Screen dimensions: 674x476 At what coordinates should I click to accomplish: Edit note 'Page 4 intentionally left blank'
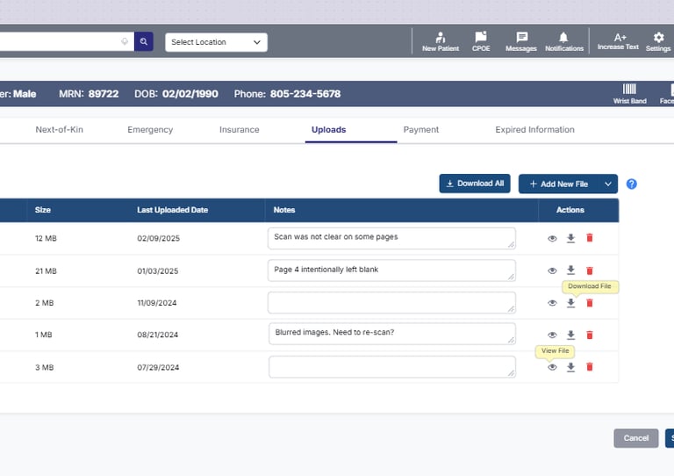pos(391,270)
